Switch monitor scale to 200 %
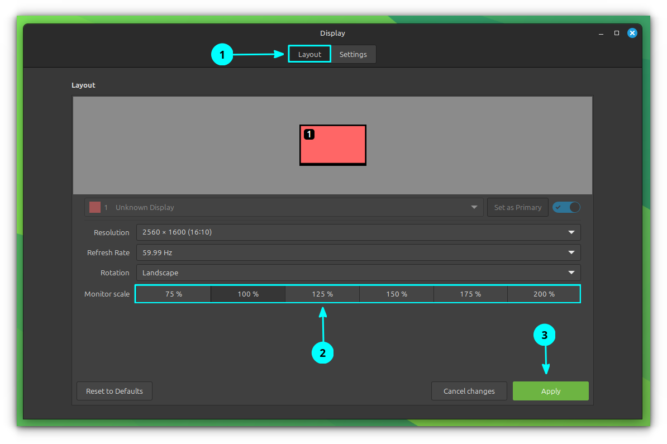 click(x=544, y=294)
